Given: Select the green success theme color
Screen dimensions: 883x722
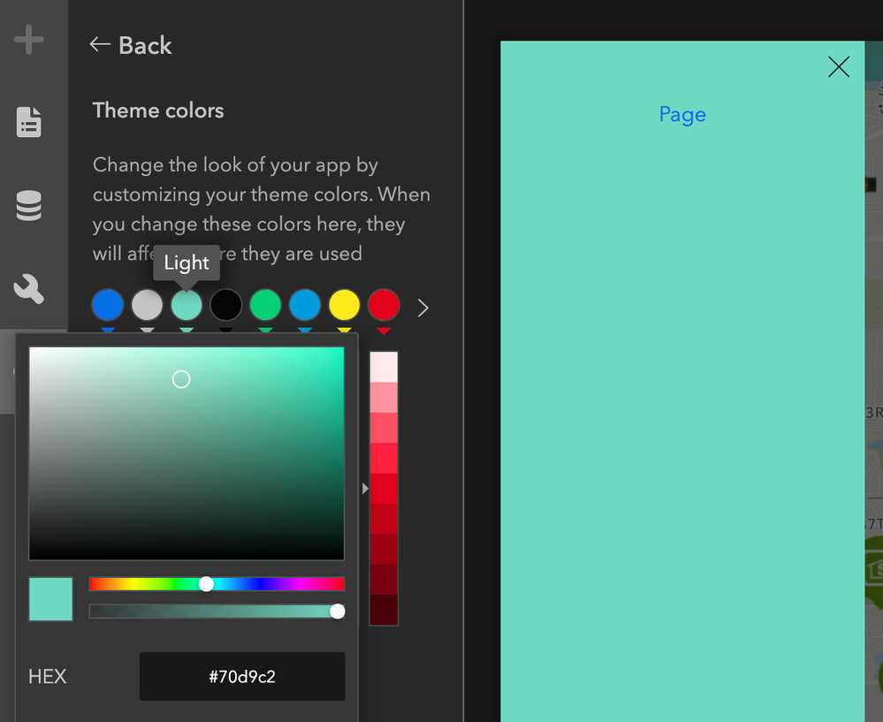Looking at the screenshot, I should click(x=265, y=305).
